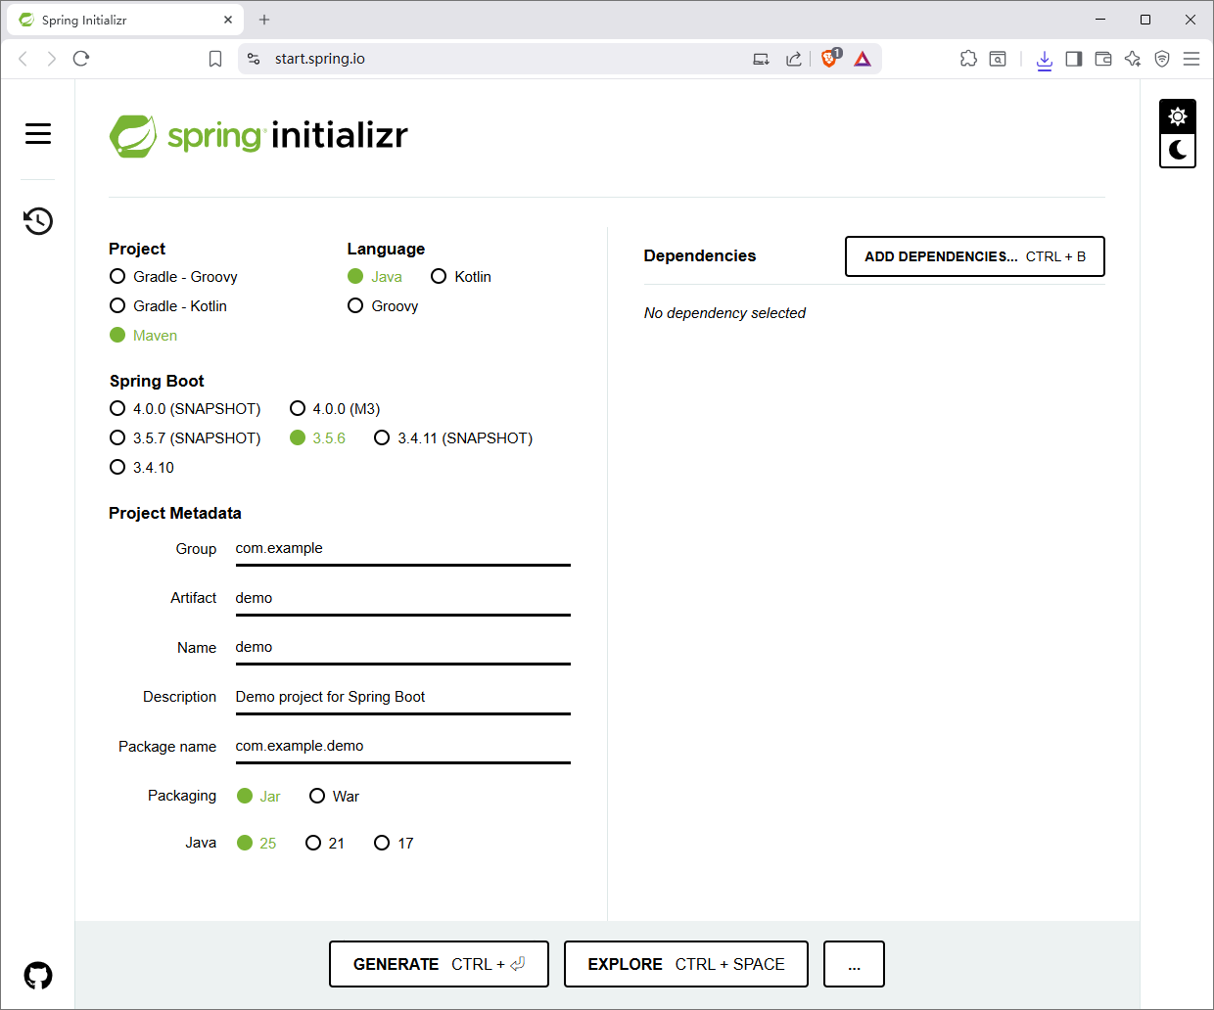This screenshot has width=1214, height=1010.
Task: Select Gradle - Kotlin project type
Action: pos(118,306)
